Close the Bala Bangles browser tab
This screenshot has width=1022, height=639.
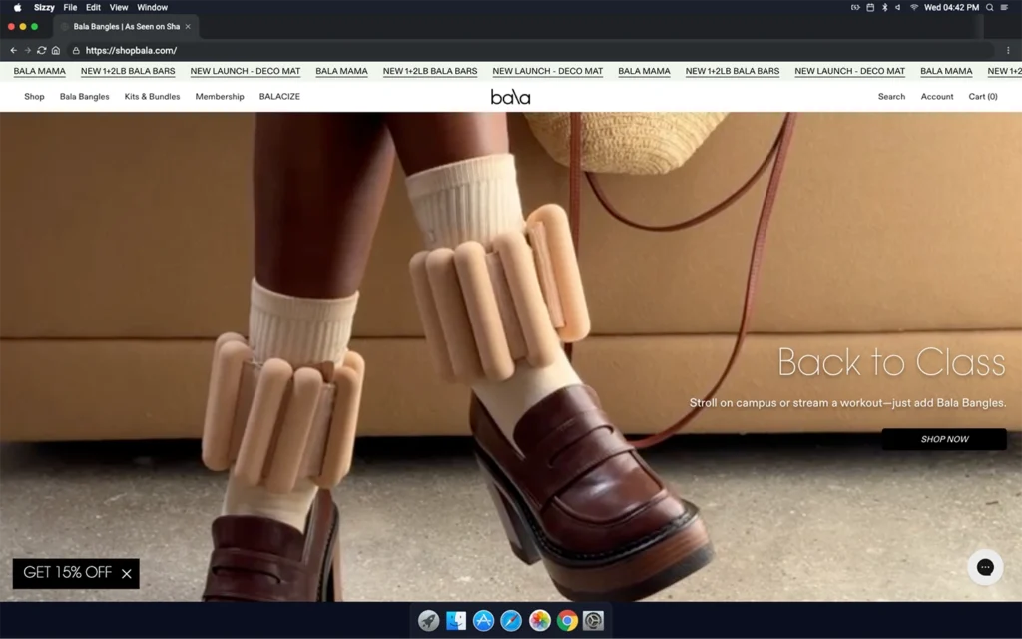[188, 27]
